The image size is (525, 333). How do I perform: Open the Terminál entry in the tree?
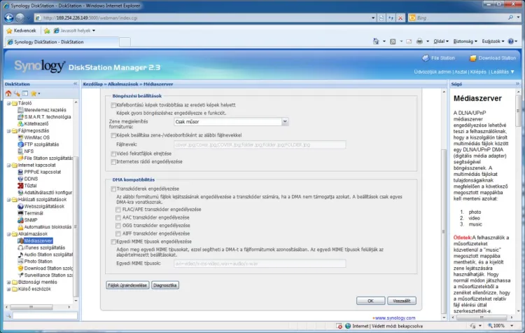tap(34, 213)
